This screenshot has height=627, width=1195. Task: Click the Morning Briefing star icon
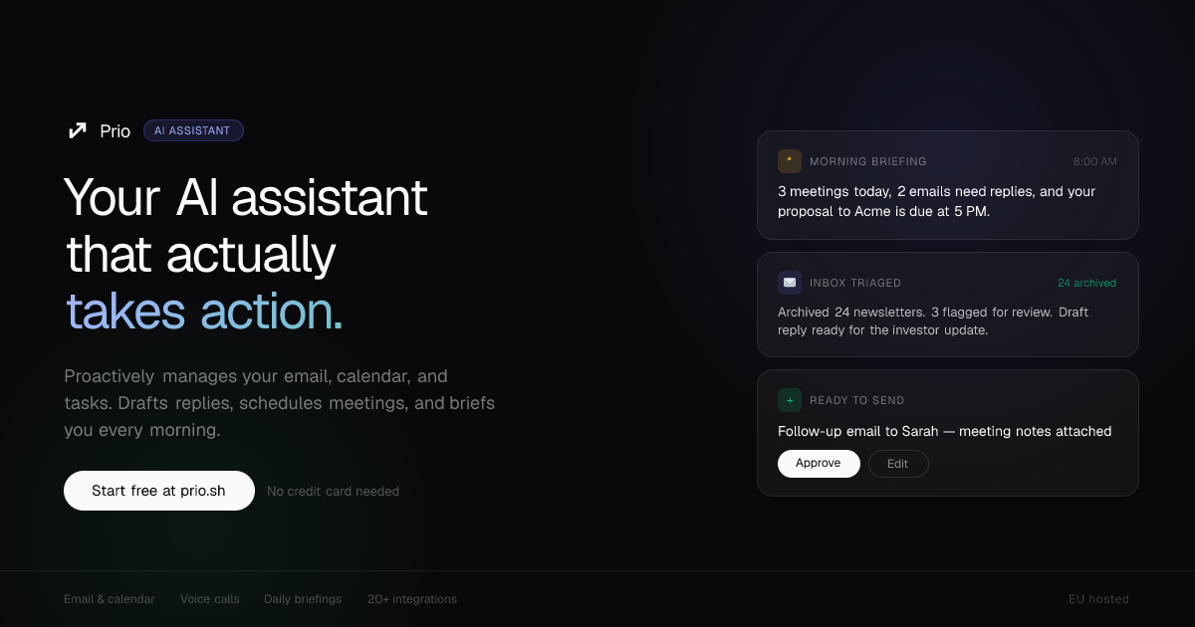tap(790, 160)
